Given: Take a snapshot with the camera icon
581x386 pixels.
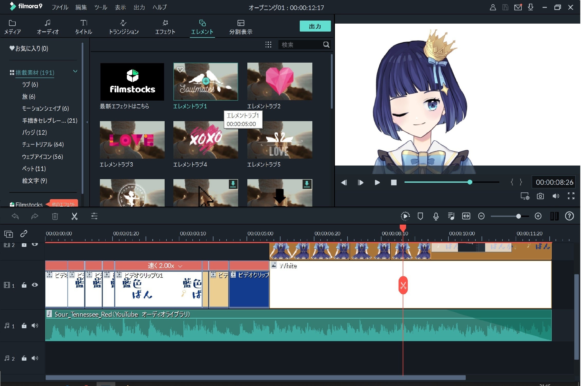Looking at the screenshot, I should click(x=540, y=196).
